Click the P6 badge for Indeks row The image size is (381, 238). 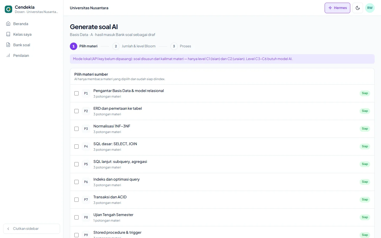pos(86,182)
